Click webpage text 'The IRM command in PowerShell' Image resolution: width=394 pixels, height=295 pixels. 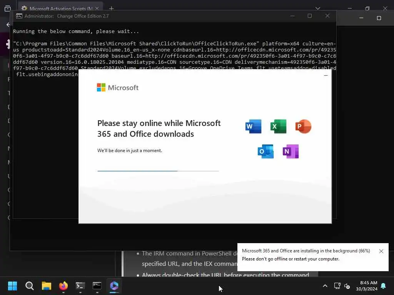click(x=190, y=254)
